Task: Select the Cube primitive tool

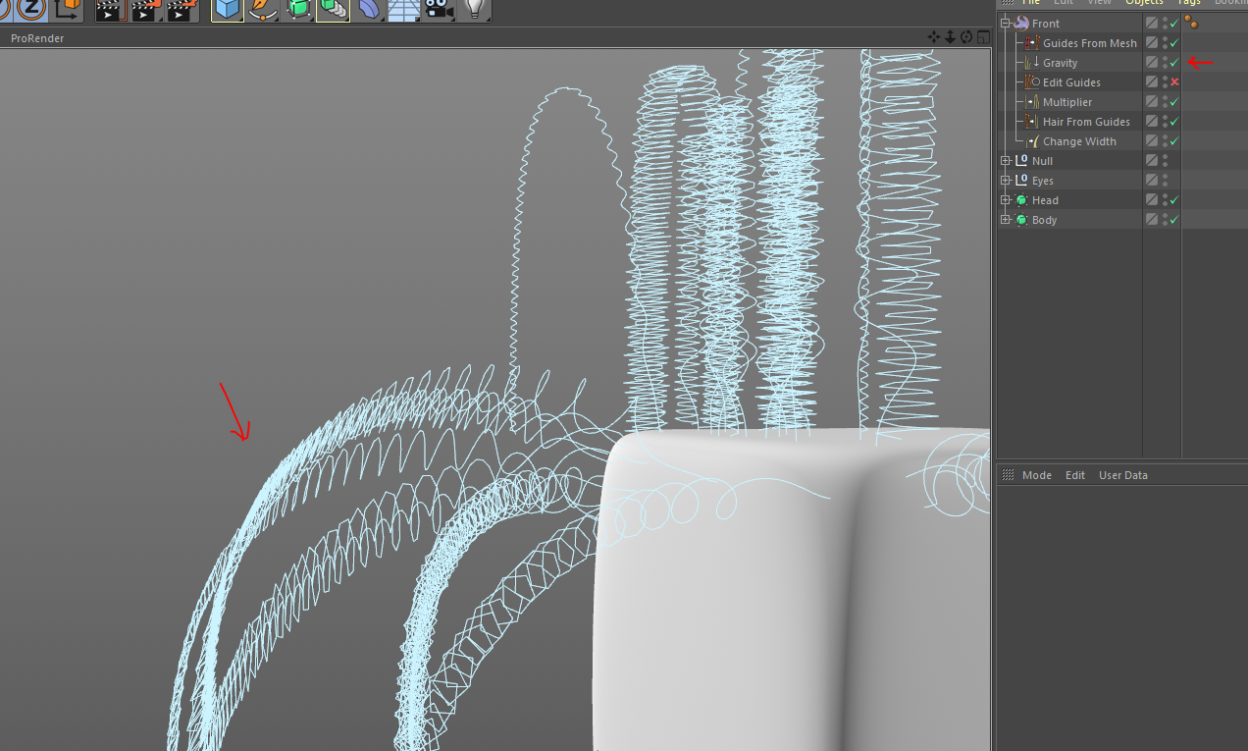Action: coord(227,10)
